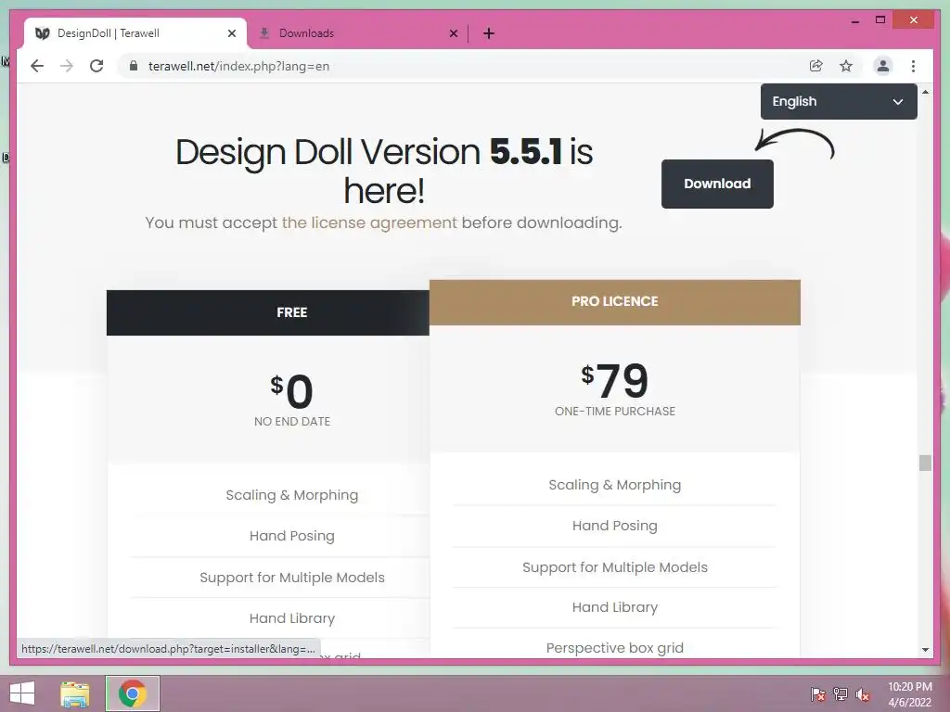
Task: Click the muted volume tray icon
Action: [863, 693]
